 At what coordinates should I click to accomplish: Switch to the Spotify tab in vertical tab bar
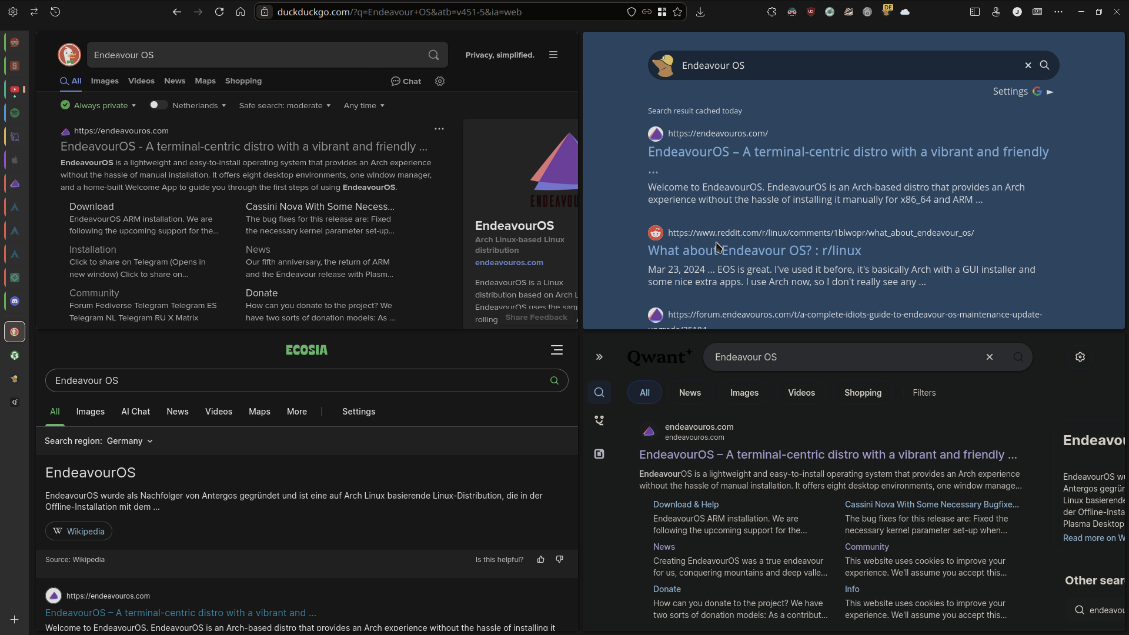(x=15, y=113)
